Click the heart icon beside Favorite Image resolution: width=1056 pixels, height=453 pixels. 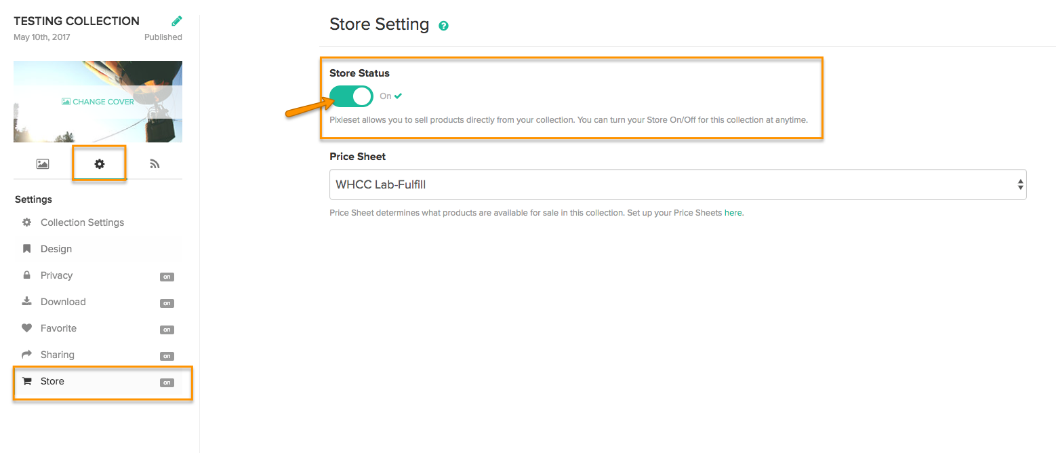click(x=27, y=328)
